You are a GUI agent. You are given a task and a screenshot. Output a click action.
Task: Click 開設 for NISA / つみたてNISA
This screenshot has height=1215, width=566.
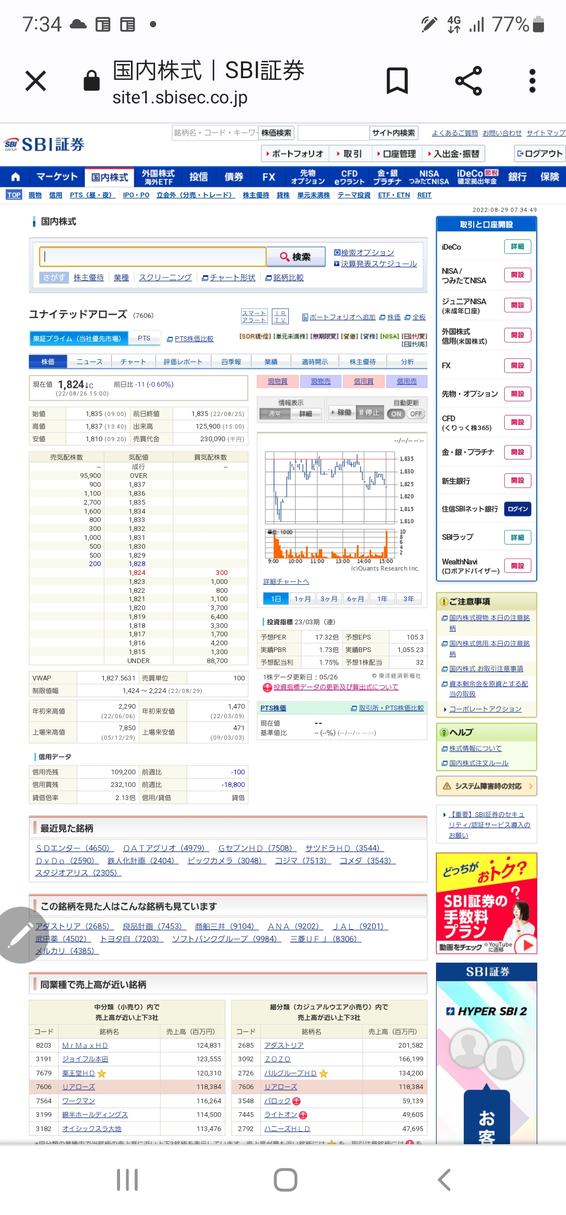[518, 275]
